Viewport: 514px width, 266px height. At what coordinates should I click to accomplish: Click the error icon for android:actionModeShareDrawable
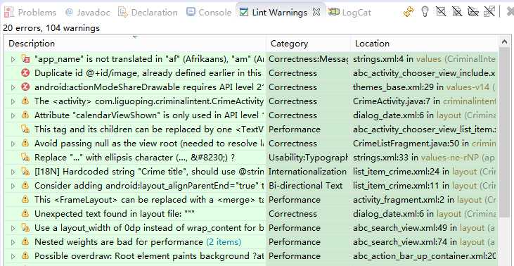pyautogui.click(x=25, y=87)
